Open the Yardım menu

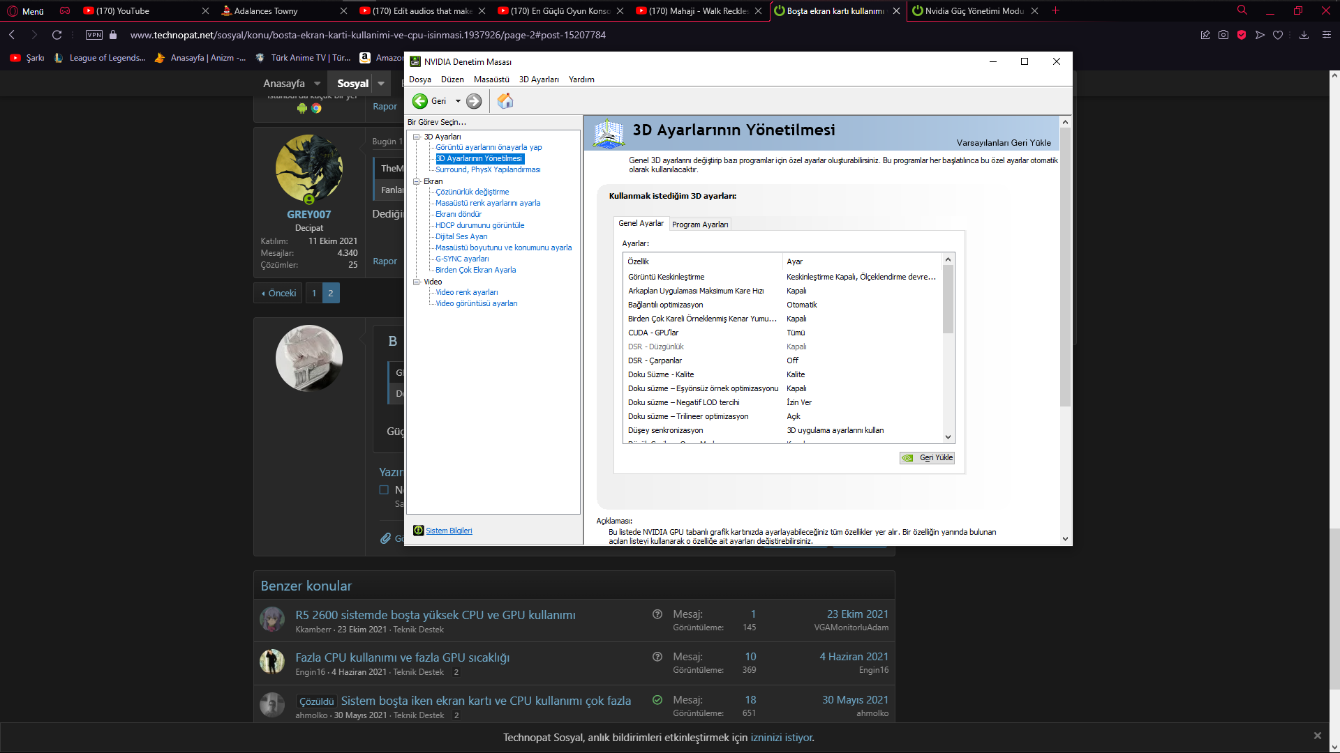[581, 79]
